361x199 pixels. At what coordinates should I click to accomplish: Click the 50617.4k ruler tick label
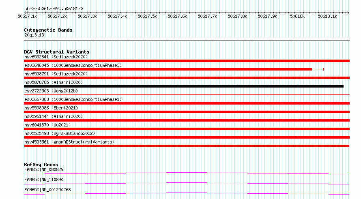117,16
